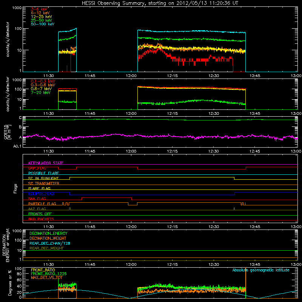Select the DECIMATION_WEIGHT legend label
The image size is (302, 302).
click(x=48, y=238)
